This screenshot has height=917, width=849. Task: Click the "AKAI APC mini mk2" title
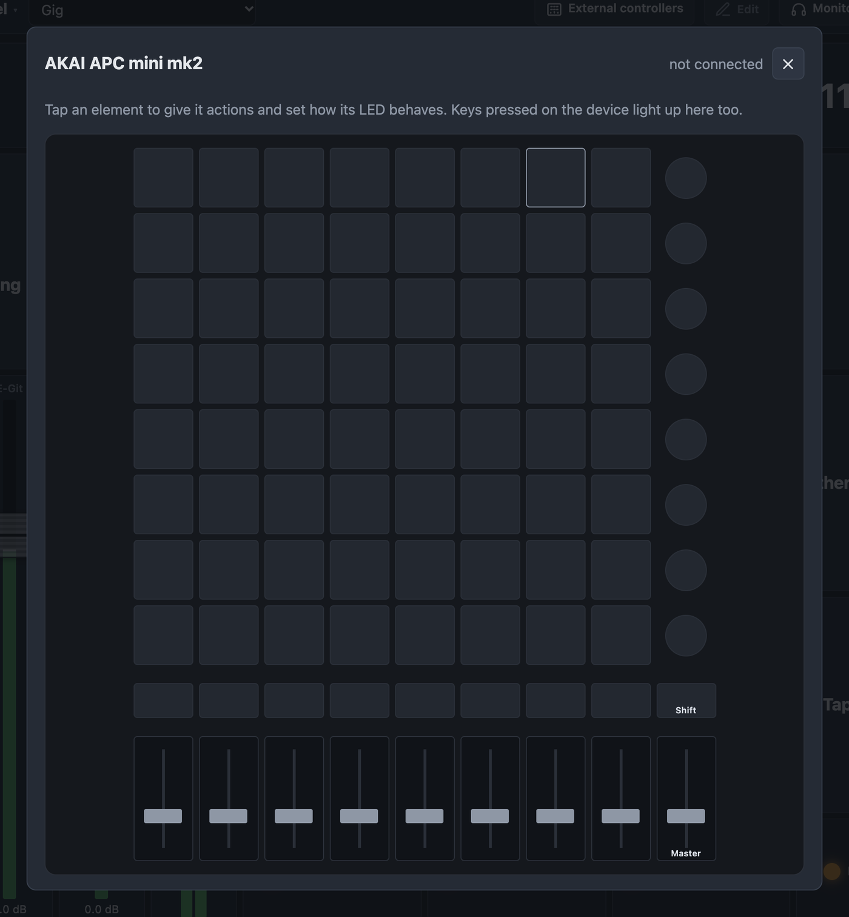pyautogui.click(x=124, y=63)
